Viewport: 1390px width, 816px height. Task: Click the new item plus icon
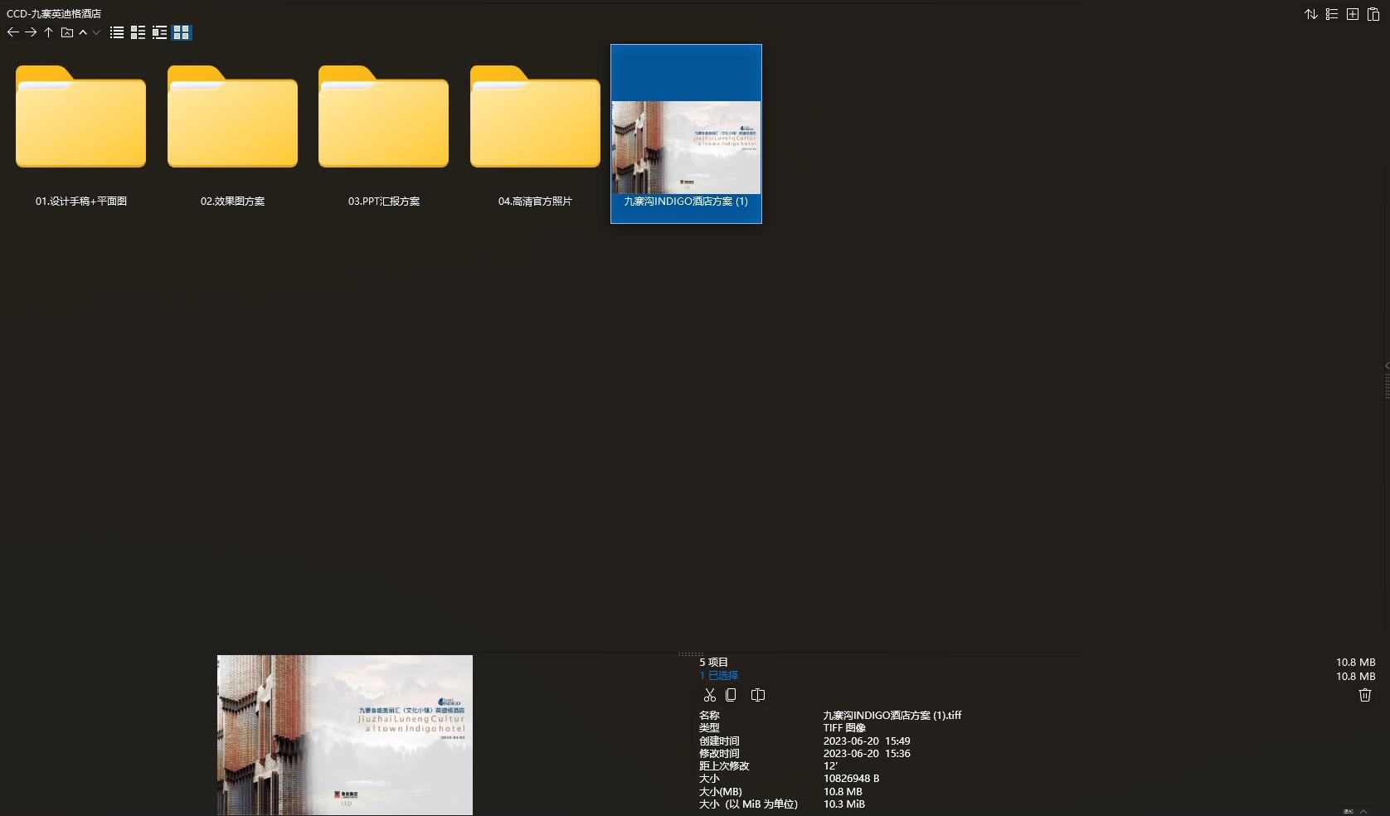click(1353, 14)
